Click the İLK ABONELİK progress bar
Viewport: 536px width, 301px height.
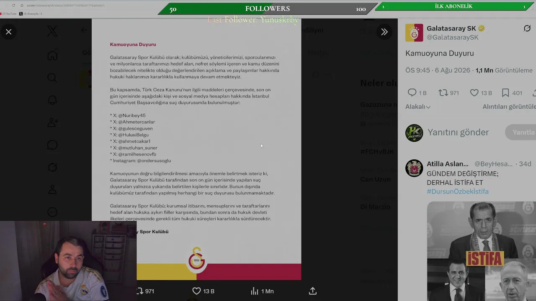[454, 6]
